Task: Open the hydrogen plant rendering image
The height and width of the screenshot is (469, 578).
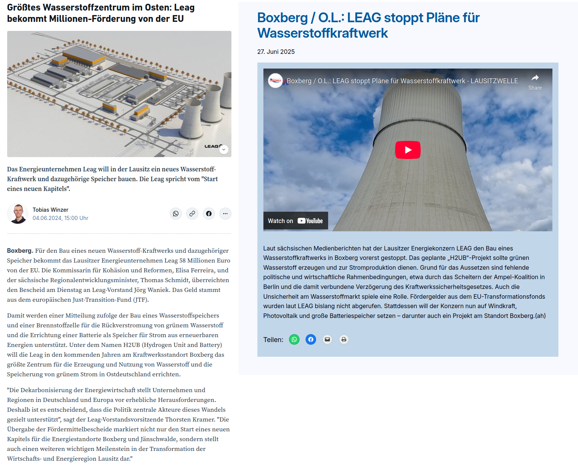Action: [119, 94]
